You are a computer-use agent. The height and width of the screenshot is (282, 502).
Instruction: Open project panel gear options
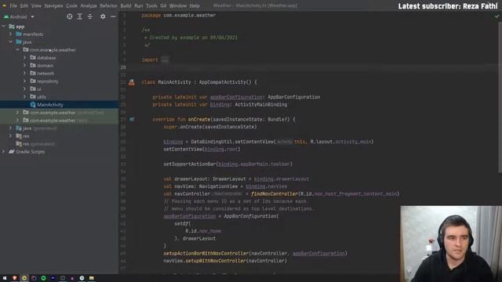pyautogui.click(x=103, y=16)
